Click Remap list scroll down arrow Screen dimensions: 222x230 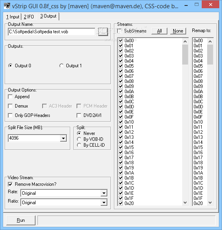[x=210, y=203]
